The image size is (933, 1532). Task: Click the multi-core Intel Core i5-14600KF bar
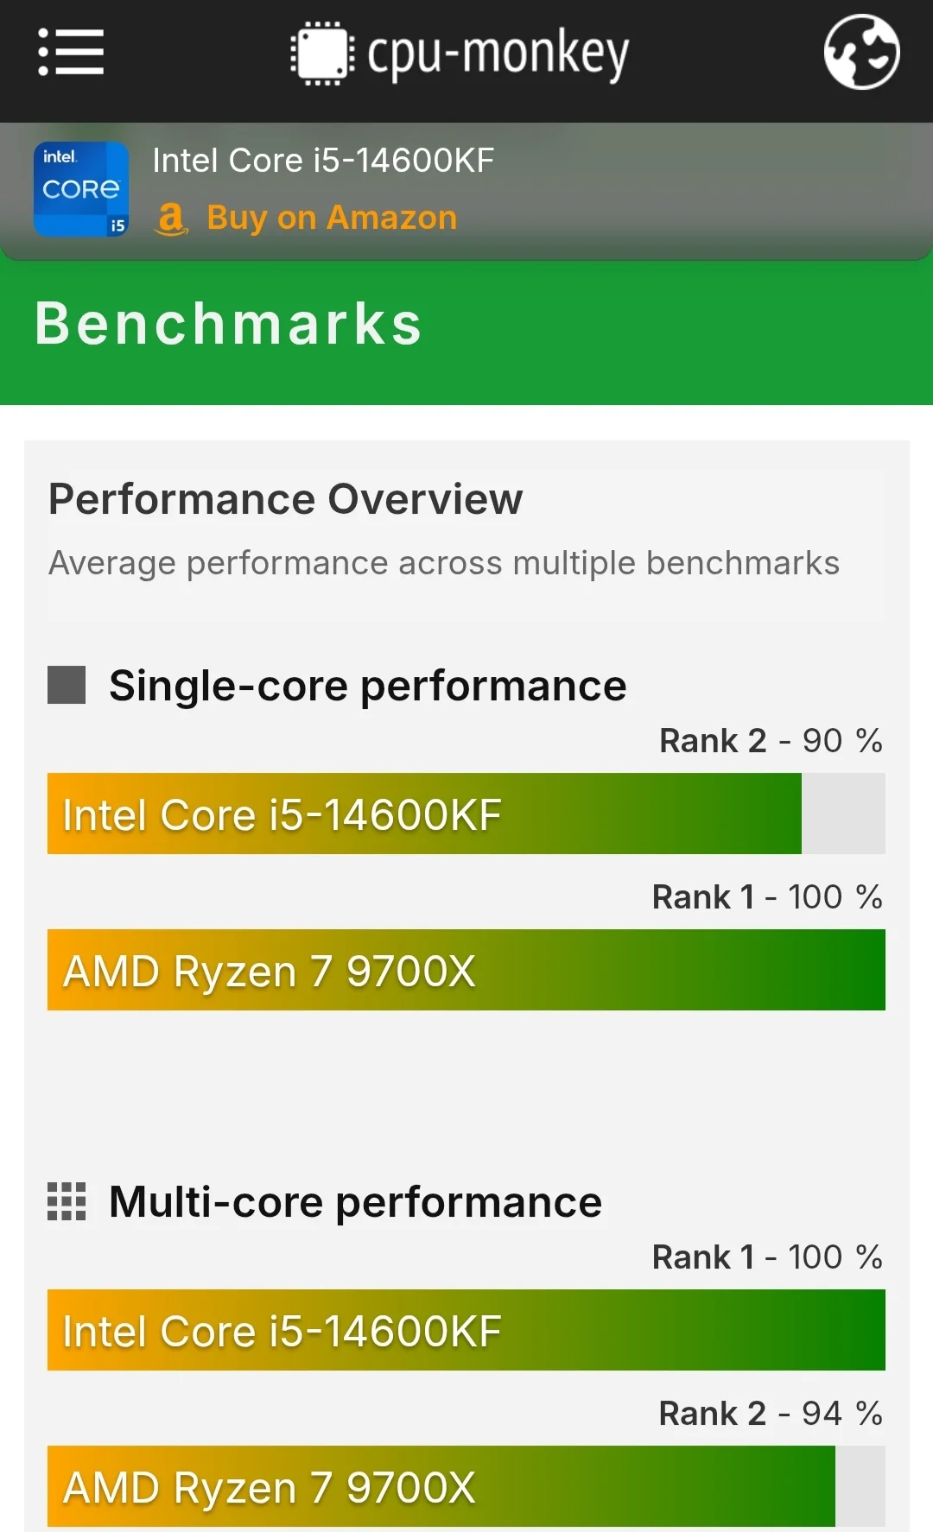466,1330
